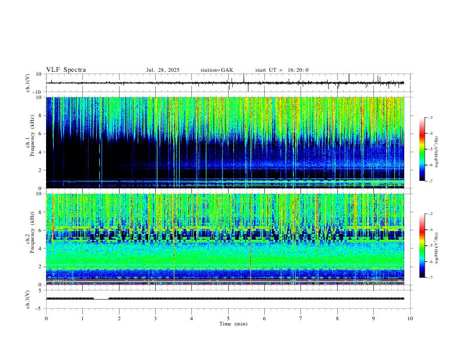Click the "Time (min)" axis label
Screen dimensions: 462x357
(233, 324)
